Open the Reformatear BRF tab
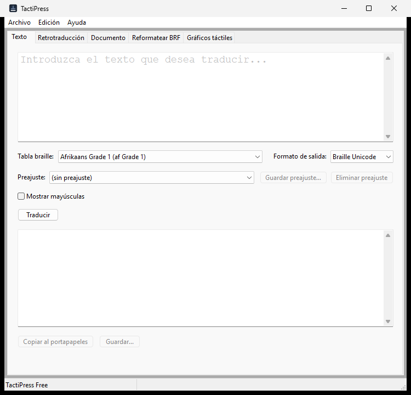411x395 pixels. tap(156, 38)
